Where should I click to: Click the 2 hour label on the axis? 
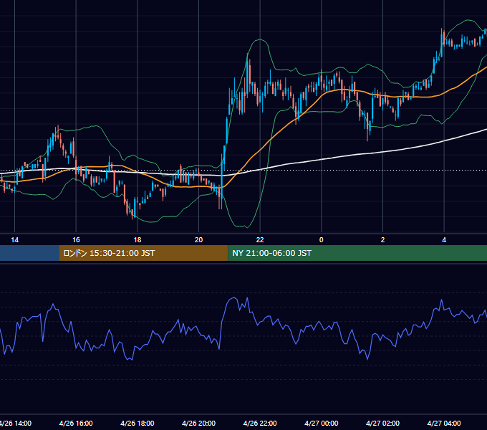(382, 240)
